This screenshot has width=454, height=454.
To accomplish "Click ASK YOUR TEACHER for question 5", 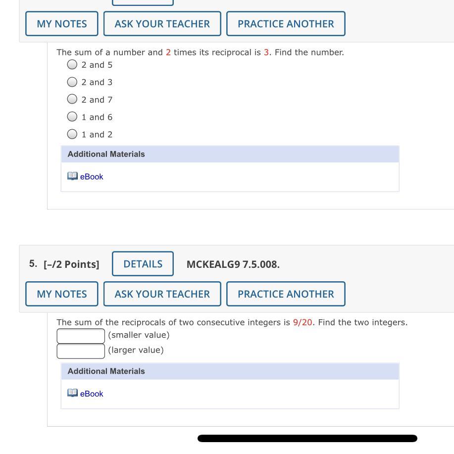I will pyautogui.click(x=162, y=294).
